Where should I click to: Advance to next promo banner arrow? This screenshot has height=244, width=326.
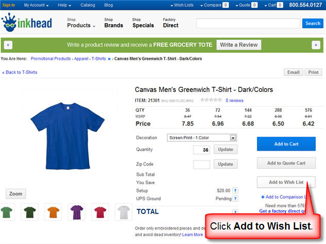coord(316,45)
